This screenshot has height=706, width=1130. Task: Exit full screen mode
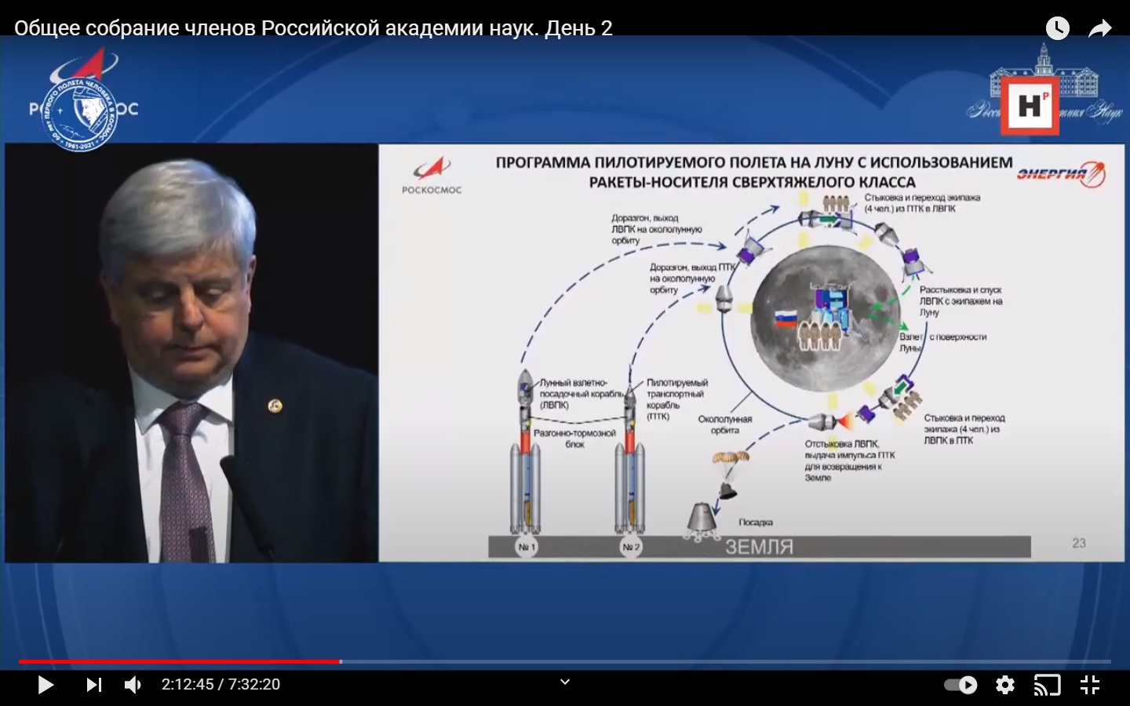(x=1090, y=685)
